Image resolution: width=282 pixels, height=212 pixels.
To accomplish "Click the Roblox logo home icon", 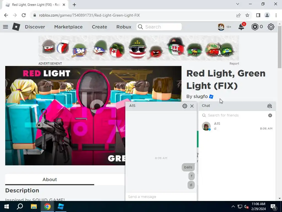I will tap(16, 27).
